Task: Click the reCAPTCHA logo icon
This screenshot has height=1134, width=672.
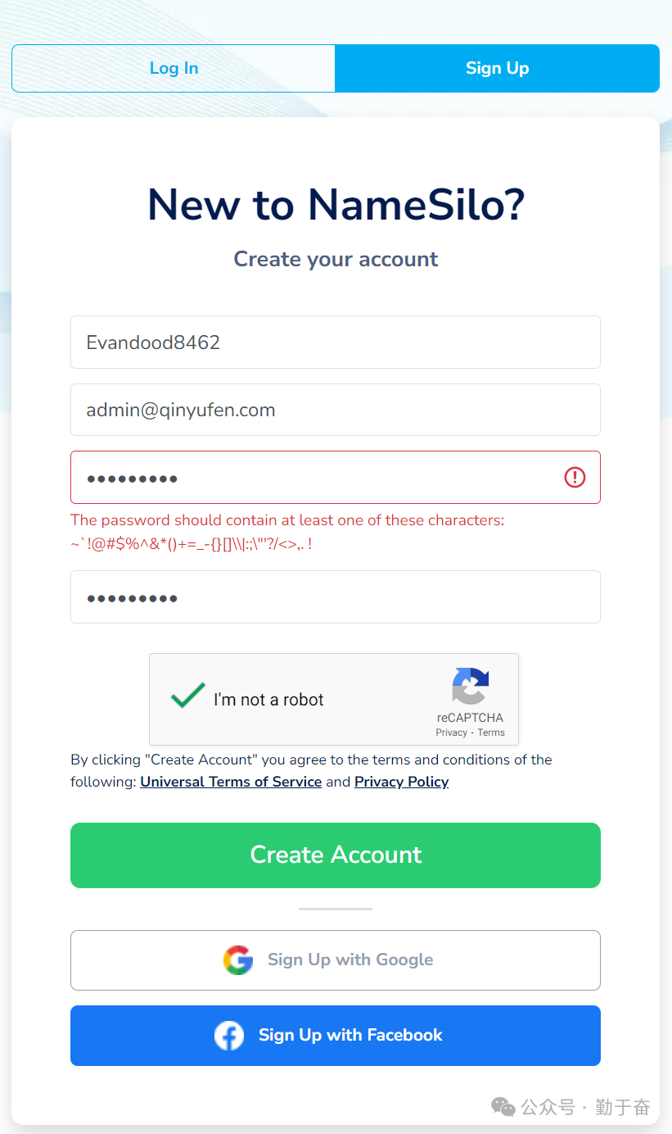Action: [470, 686]
